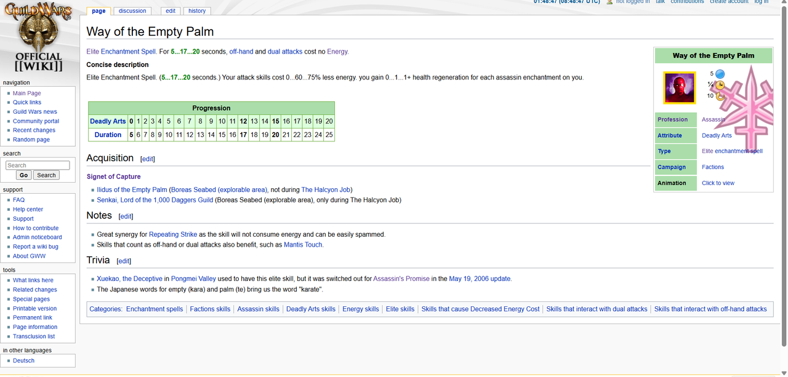Click the recharge time arrow icon
Viewport: 788px width, 377px height.
click(720, 96)
